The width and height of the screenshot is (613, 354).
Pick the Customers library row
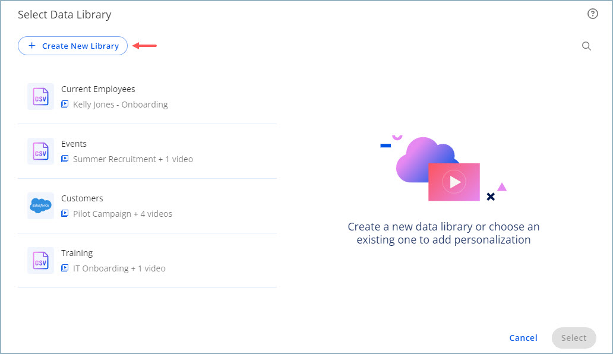(x=147, y=206)
